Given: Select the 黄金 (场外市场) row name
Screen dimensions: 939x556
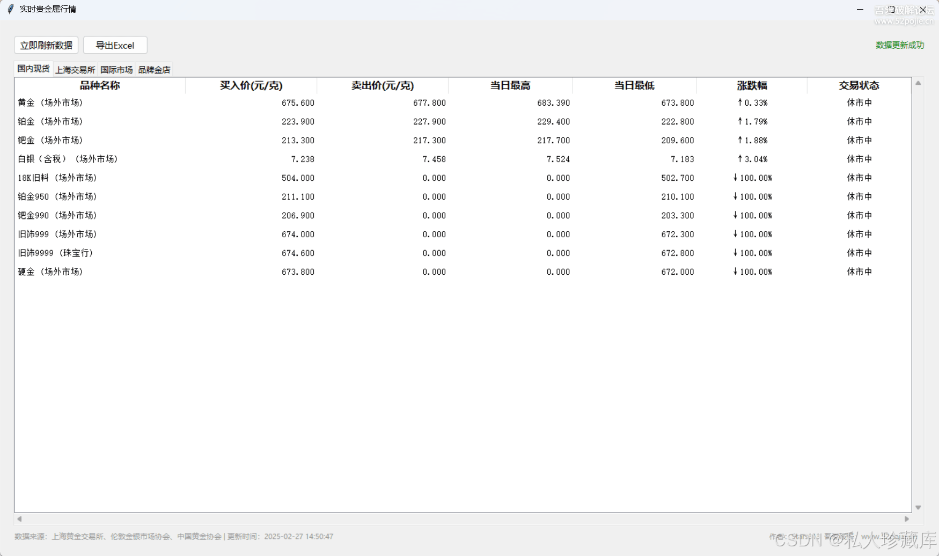Looking at the screenshot, I should pos(51,103).
